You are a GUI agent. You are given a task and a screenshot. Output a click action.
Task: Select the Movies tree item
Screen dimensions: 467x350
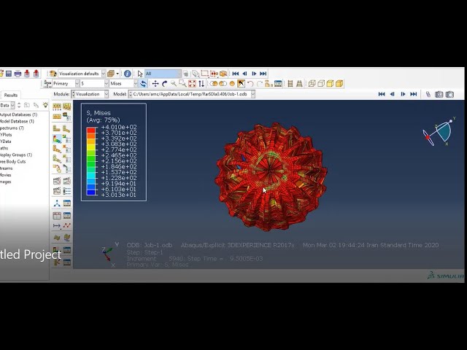tap(6, 175)
